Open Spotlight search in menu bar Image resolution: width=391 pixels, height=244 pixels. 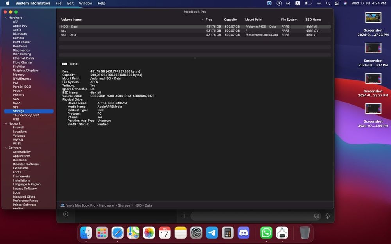328,3
